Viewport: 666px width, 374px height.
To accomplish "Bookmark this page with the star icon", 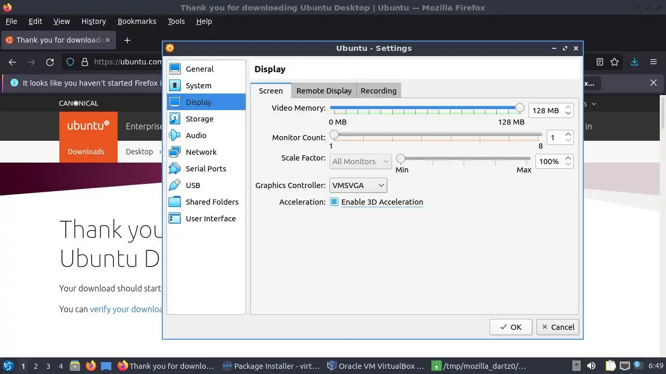I will click(614, 62).
